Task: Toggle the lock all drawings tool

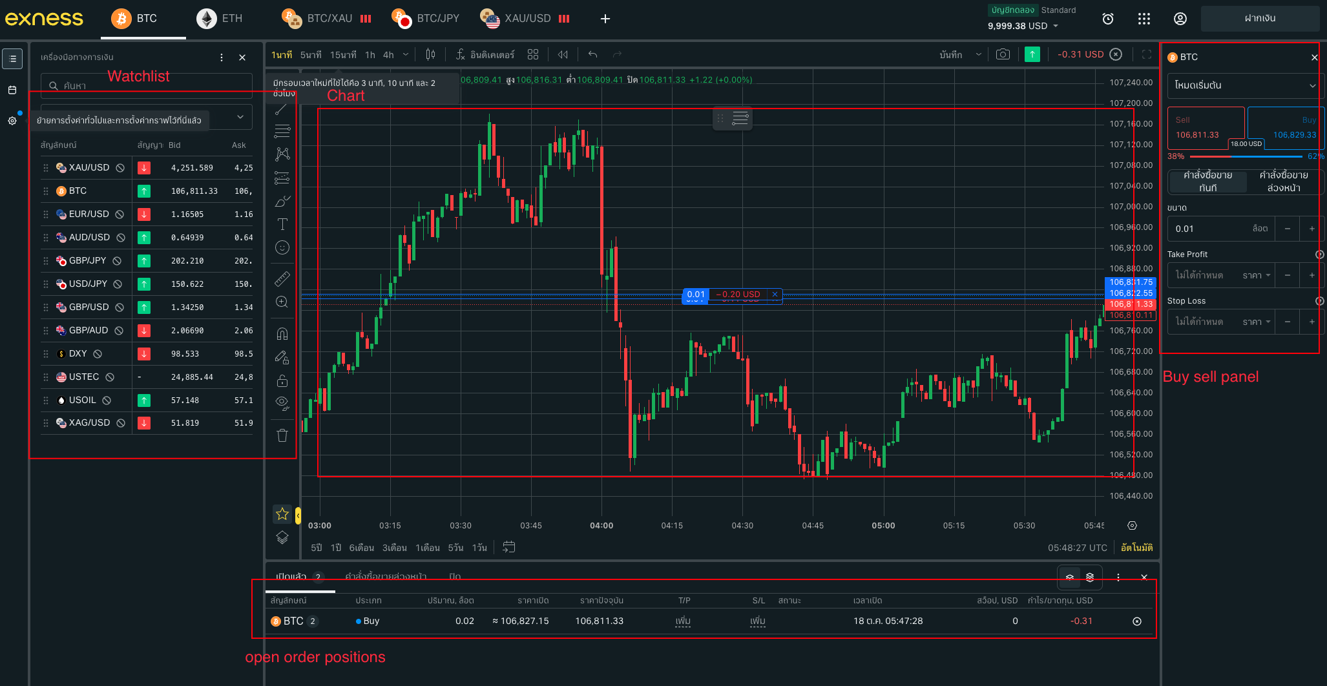Action: tap(282, 380)
